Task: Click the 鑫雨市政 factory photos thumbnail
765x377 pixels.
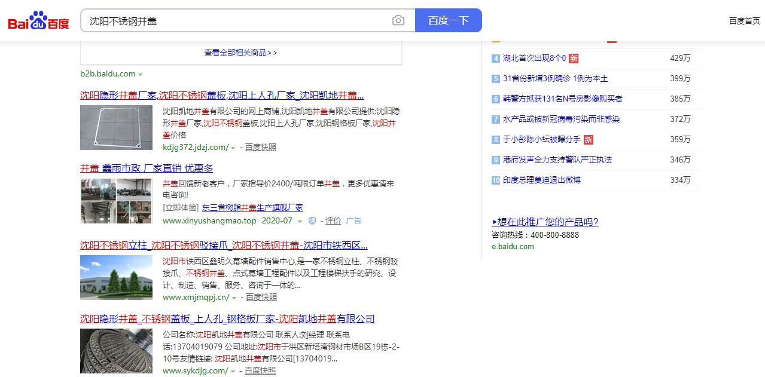Action: pyautogui.click(x=116, y=201)
